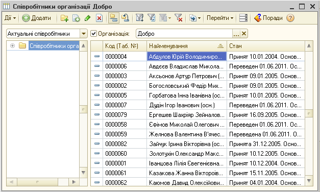Click the Стан column header
Image resolution: width=320 pixels, height=192 pixels.
(266, 46)
